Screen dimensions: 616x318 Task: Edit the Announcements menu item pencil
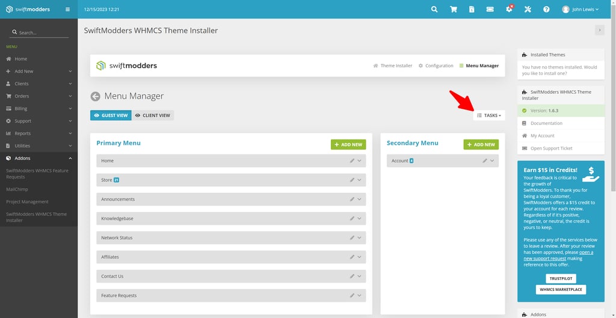pos(352,199)
